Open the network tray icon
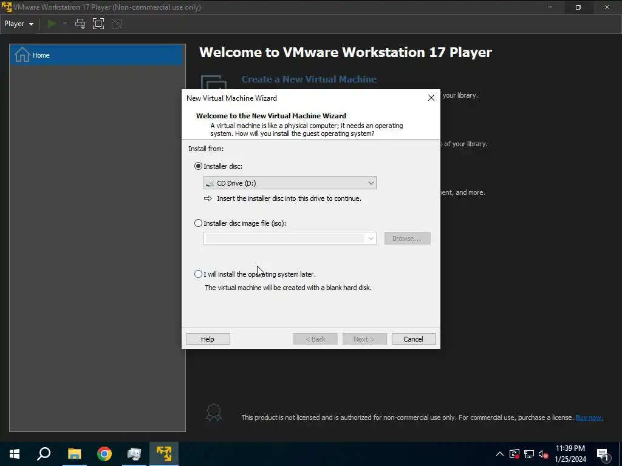622x466 pixels. coord(529,454)
